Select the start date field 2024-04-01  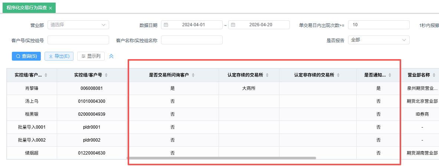192,25
